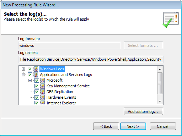Click the Select formats button

click(x=143, y=45)
